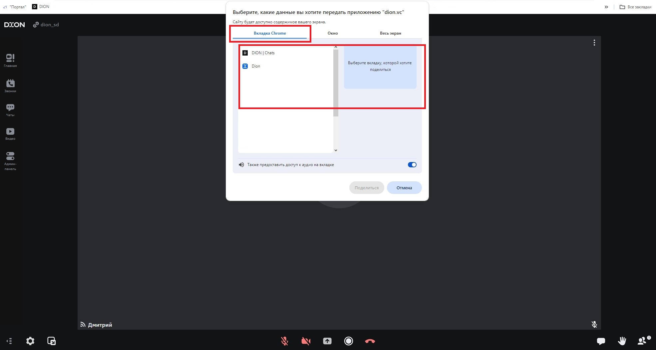Turn on the camera in the call toolbar

click(306, 341)
